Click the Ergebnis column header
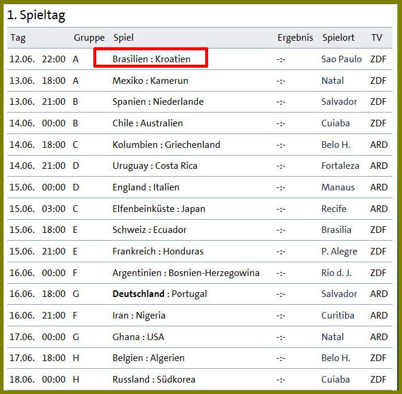Viewport: 402px width, 394px height. pyautogui.click(x=295, y=37)
